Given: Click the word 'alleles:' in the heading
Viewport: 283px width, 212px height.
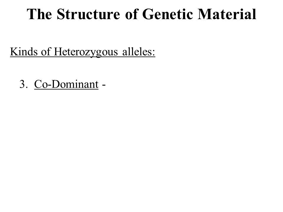Looking at the screenshot, I should pyautogui.click(x=139, y=52).
